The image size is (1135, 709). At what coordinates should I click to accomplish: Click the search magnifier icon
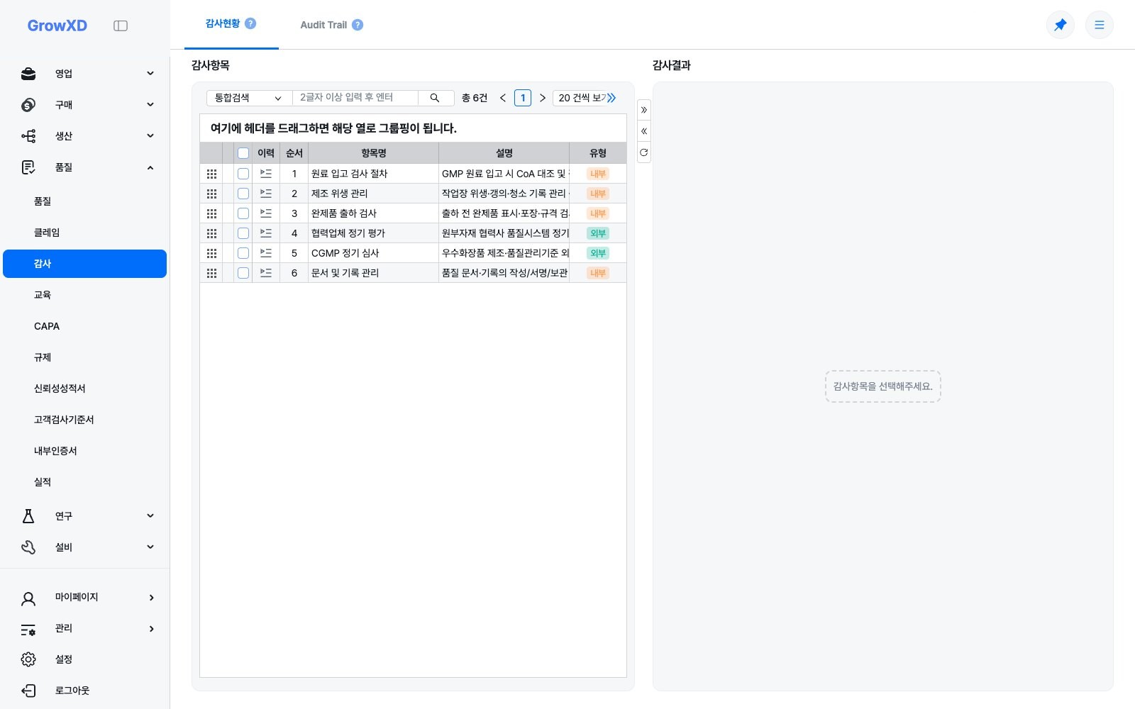click(435, 98)
